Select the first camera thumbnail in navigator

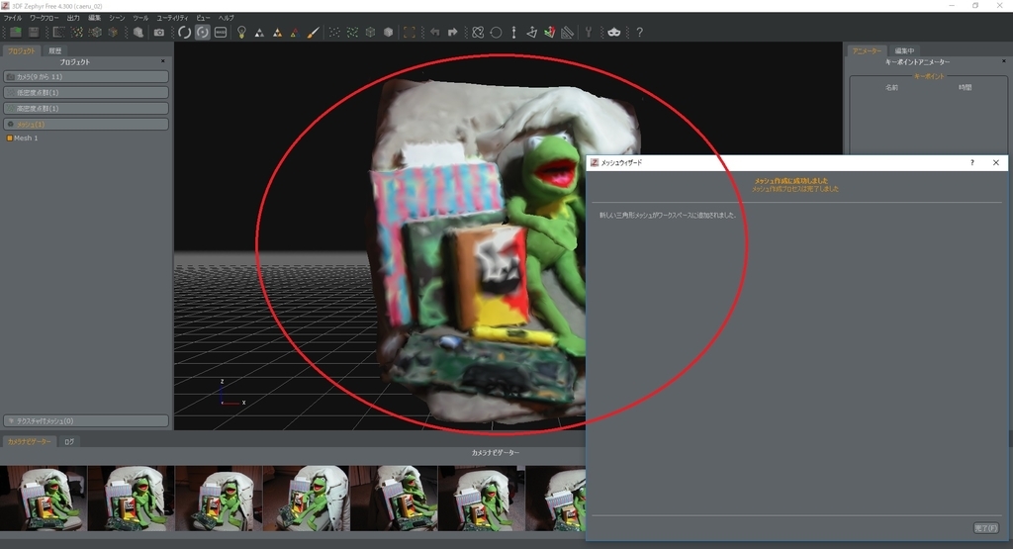[44, 499]
